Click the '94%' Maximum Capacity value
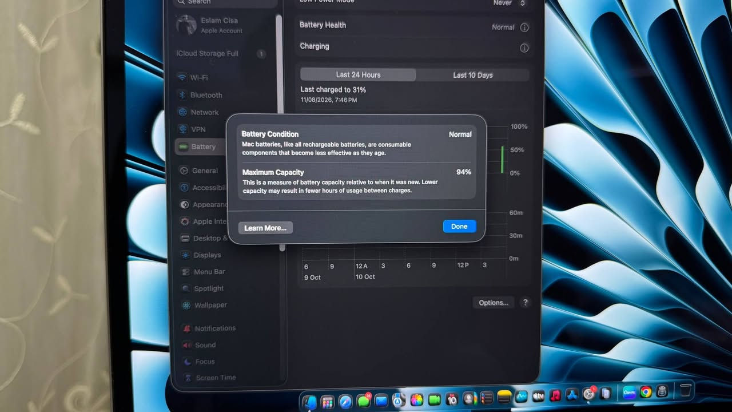 tap(464, 172)
